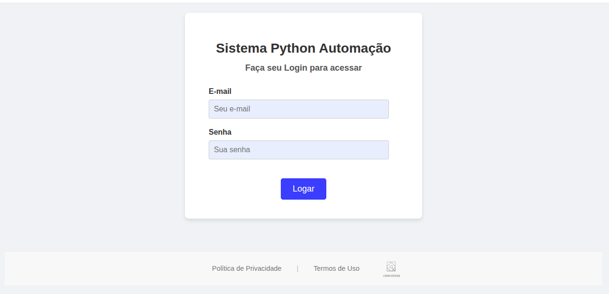
Task: Click the Sua senha password field
Action: pyautogui.click(x=299, y=150)
